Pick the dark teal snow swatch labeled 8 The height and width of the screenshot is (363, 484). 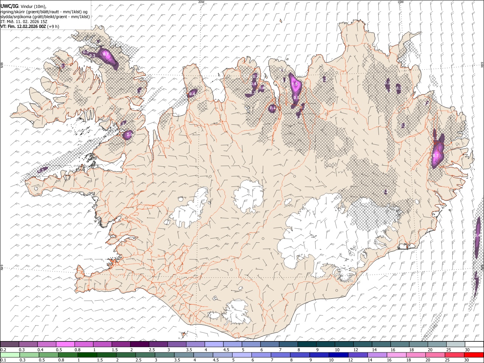(307, 344)
